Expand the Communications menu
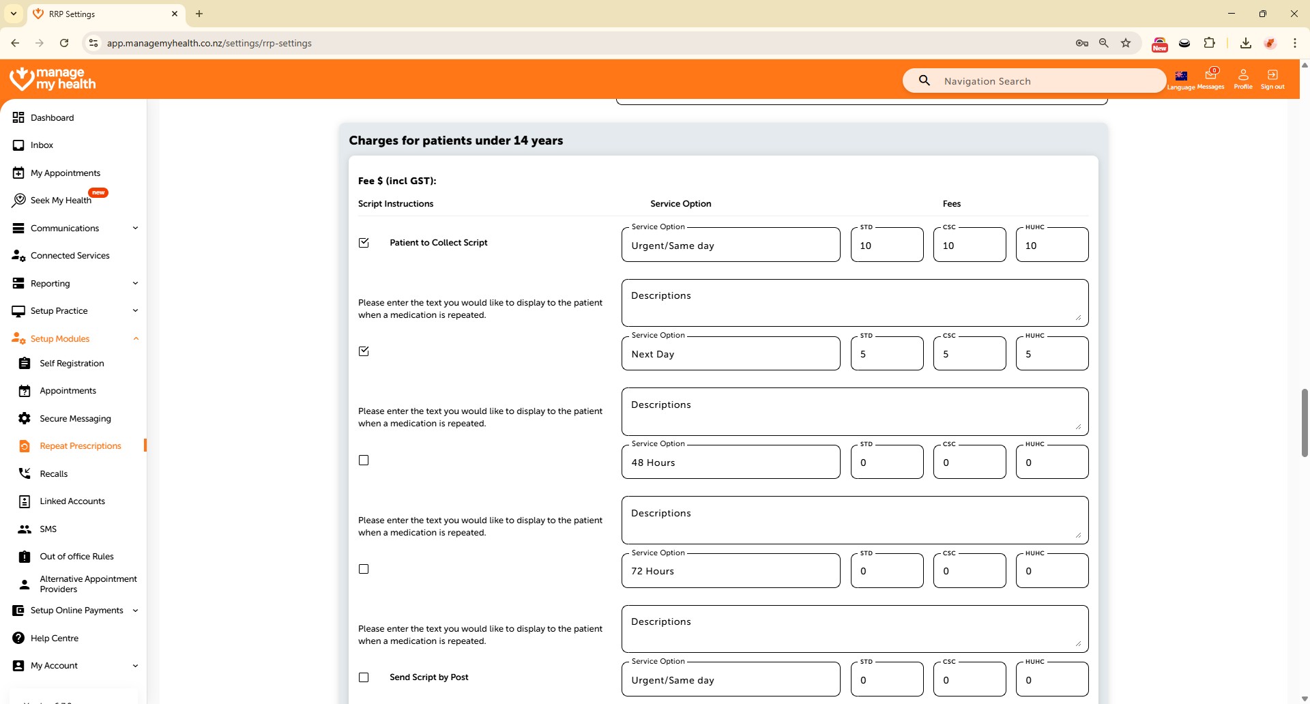The image size is (1310, 704). click(x=135, y=229)
